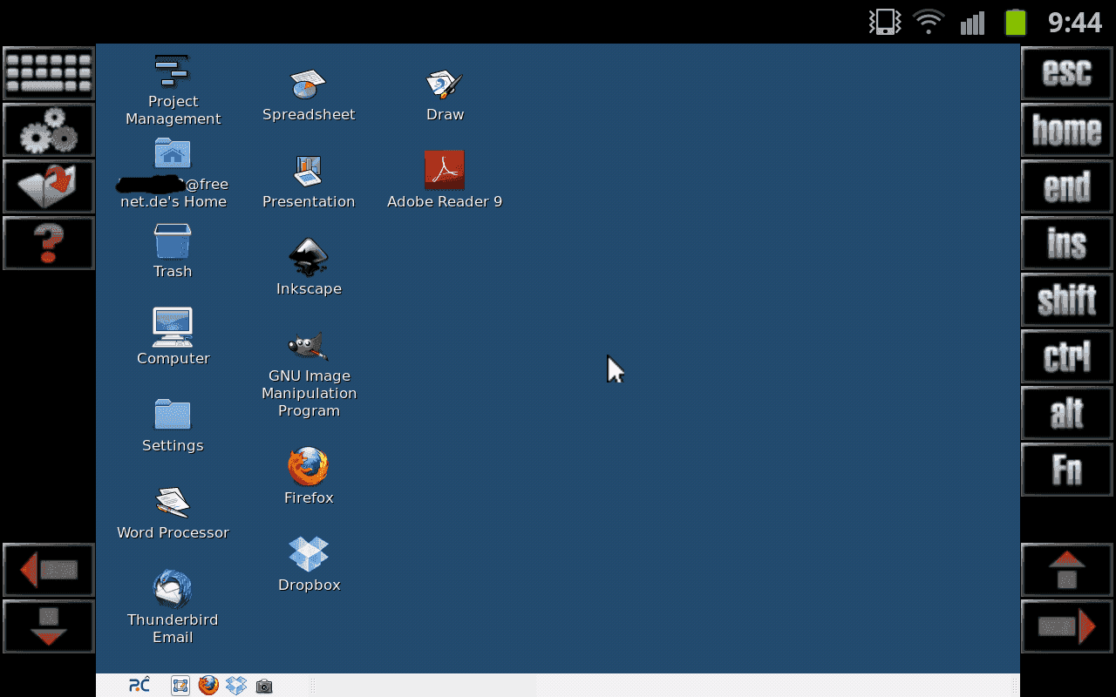Toggle the ctrl modifier key
Image resolution: width=1116 pixels, height=697 pixels.
(1067, 356)
